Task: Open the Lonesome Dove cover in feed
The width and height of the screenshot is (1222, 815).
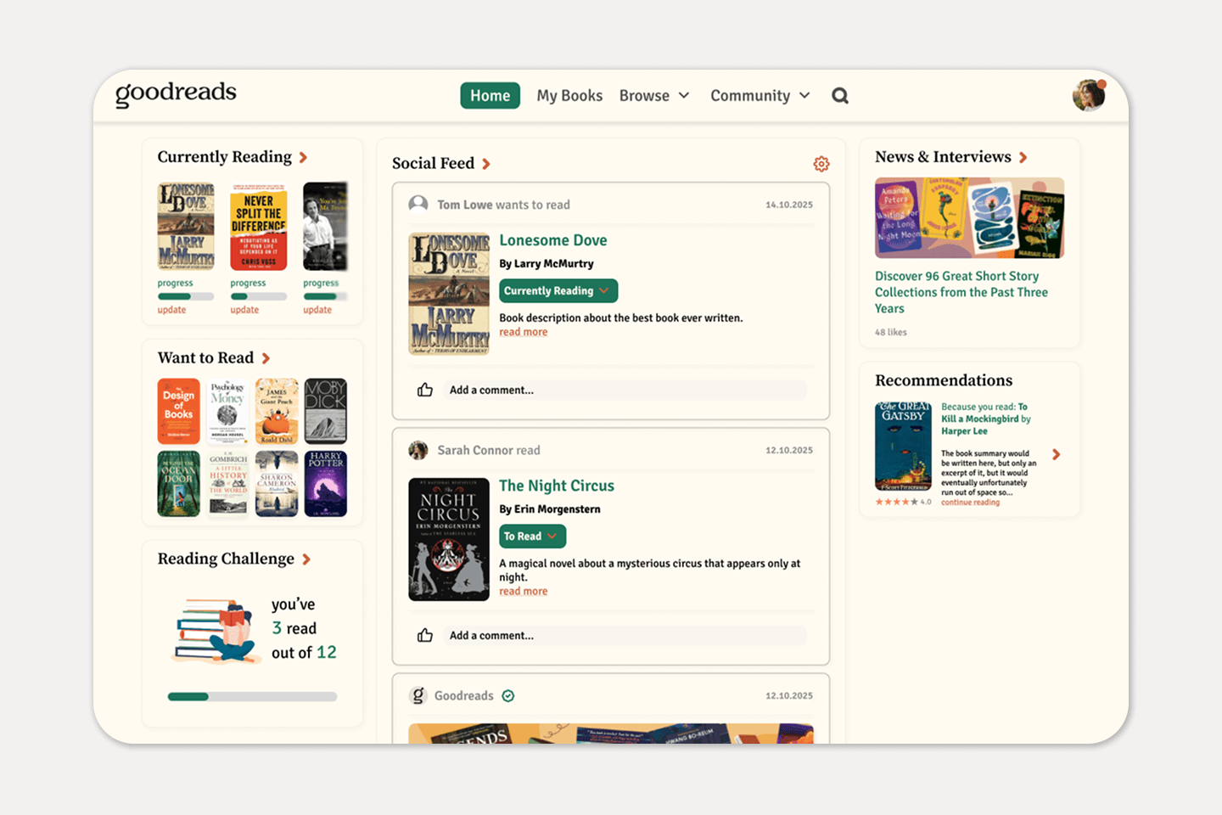Action: [x=449, y=294]
